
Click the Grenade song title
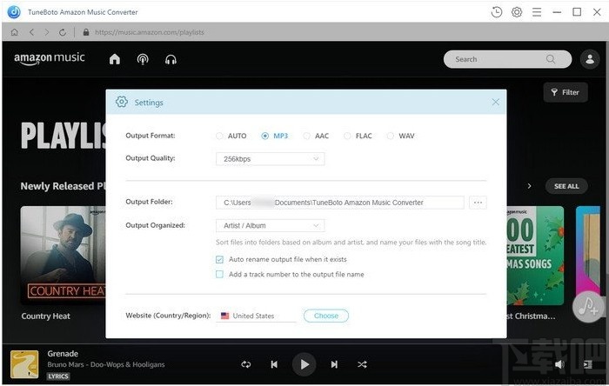coord(63,354)
